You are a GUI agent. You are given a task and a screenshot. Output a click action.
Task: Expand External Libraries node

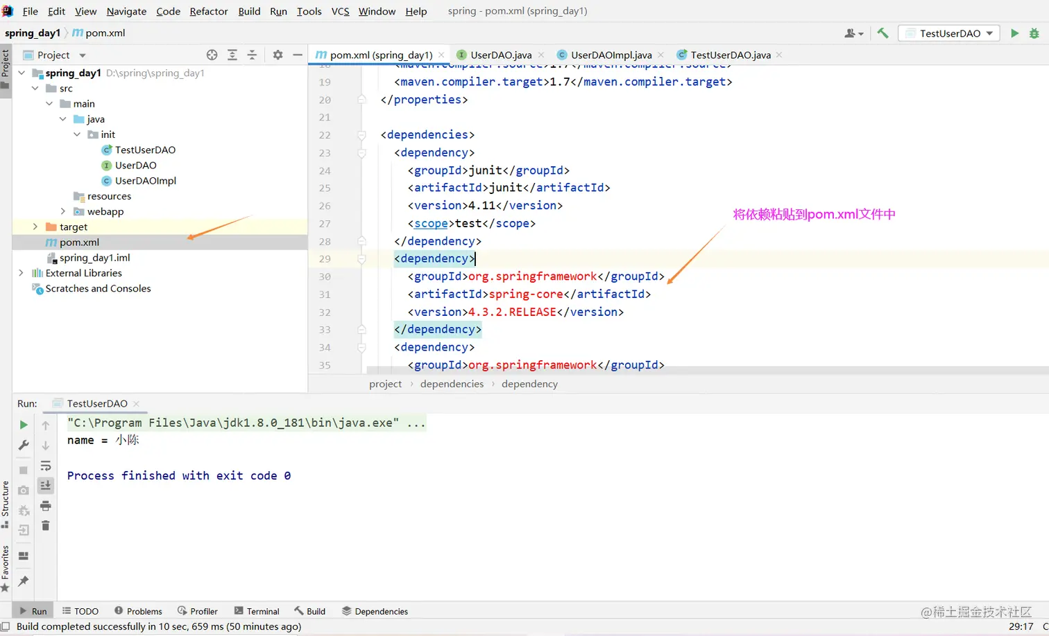[22, 273]
